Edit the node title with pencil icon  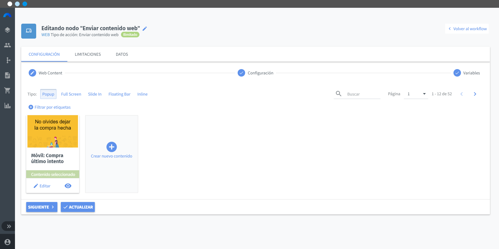(x=145, y=29)
